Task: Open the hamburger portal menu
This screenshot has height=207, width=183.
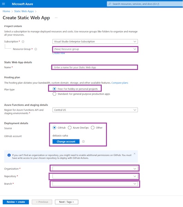Action: [x=3, y=4]
